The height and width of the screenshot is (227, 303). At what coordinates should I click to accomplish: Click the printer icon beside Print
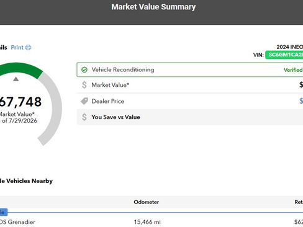pos(28,48)
